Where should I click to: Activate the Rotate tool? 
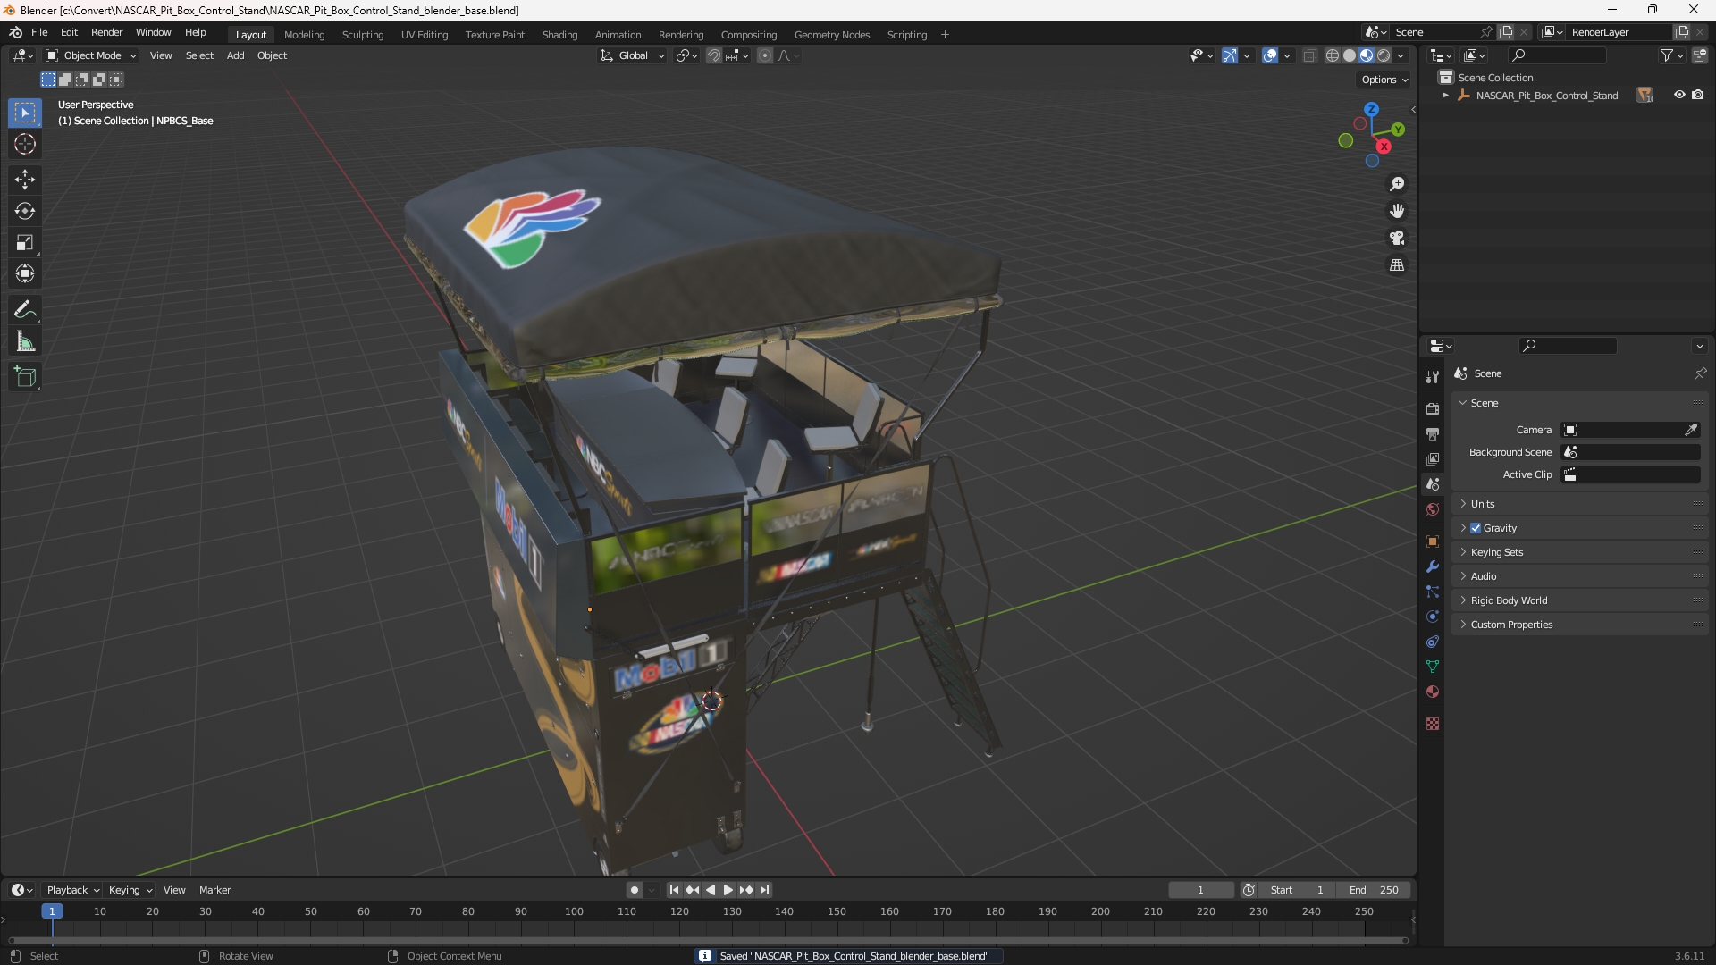25,211
